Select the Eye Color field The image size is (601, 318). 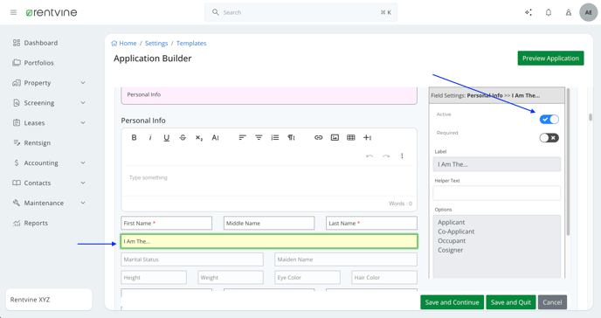point(307,278)
